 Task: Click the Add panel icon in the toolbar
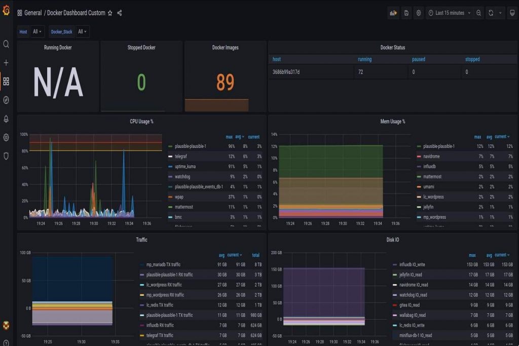393,13
